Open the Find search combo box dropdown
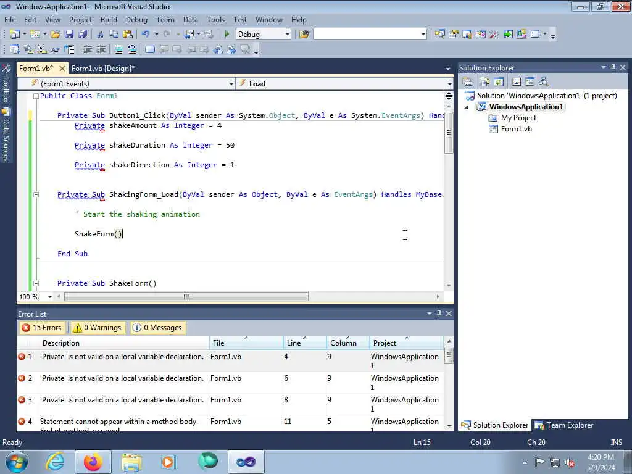Viewport: 632px width, 474px height. (x=423, y=35)
